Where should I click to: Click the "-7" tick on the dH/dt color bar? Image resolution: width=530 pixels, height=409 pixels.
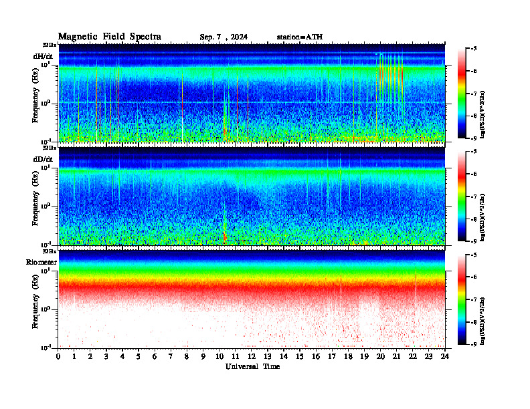point(474,94)
